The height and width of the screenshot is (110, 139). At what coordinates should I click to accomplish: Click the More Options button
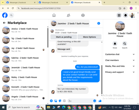[x=90, y=37]
